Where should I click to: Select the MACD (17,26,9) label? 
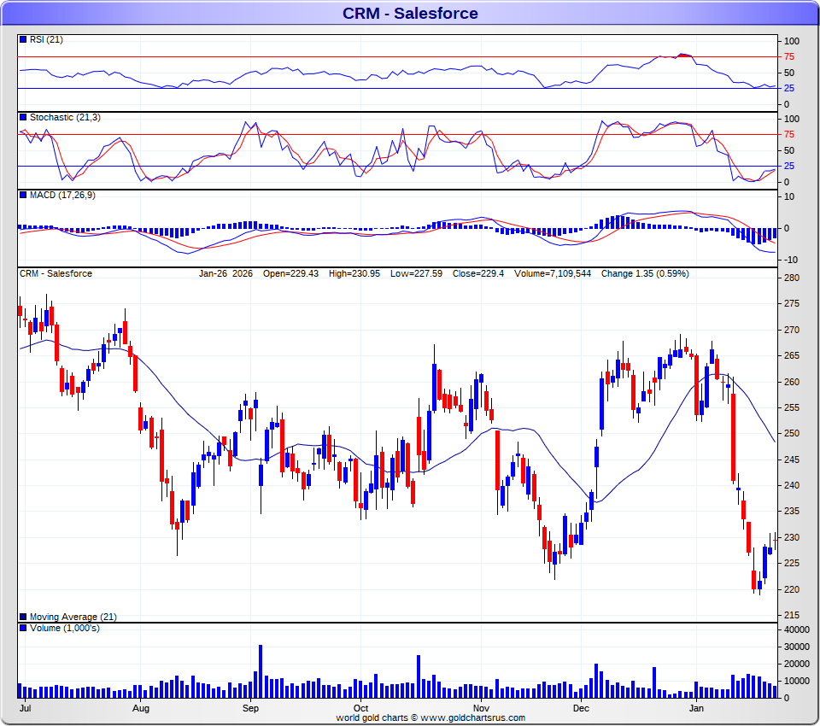point(62,195)
